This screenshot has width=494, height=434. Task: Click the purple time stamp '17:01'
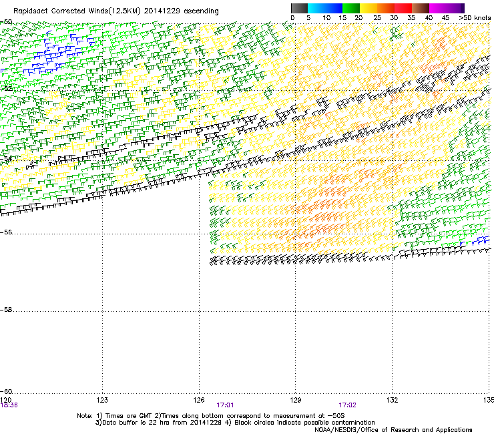(225, 405)
